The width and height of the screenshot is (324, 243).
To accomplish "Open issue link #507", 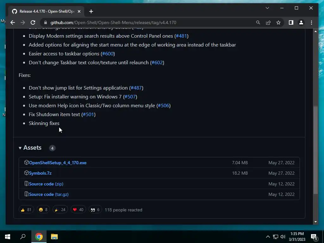I will pos(130,97).
